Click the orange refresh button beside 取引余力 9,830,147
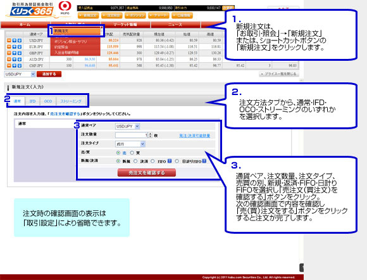The width and height of the screenshot is (367, 280). pos(228,8)
